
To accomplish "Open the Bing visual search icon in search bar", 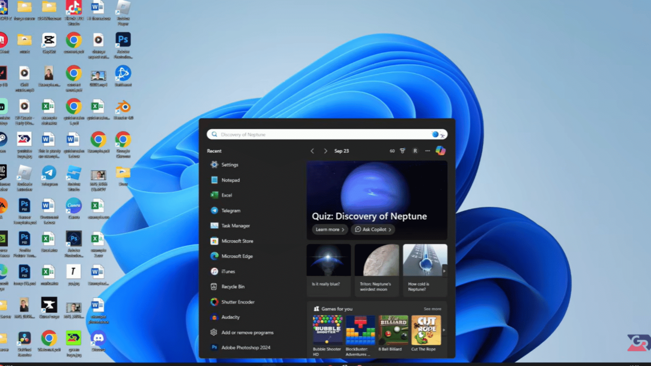I will 438,135.
